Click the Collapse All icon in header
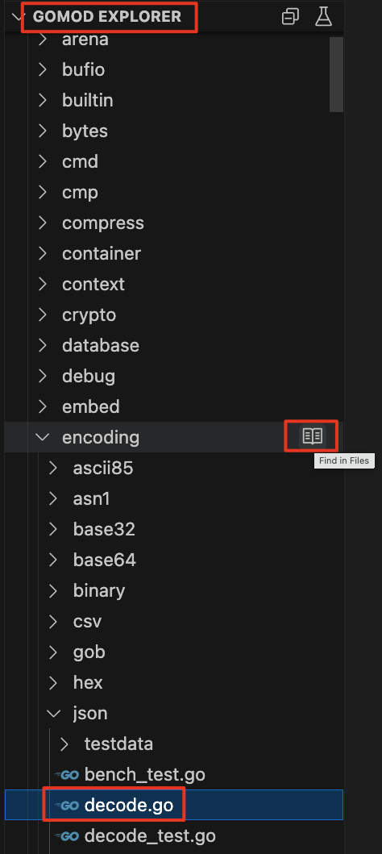 point(290,17)
